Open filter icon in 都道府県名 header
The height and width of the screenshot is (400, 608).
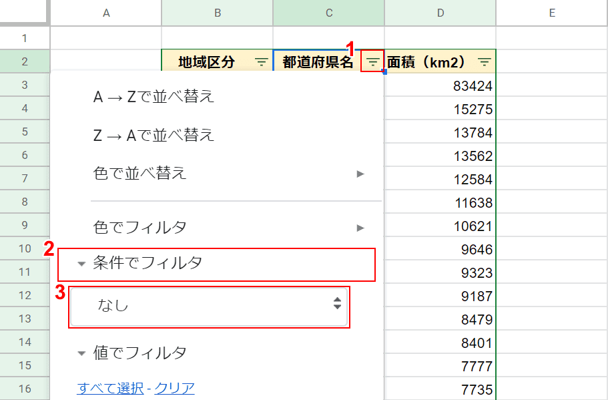[373, 61]
